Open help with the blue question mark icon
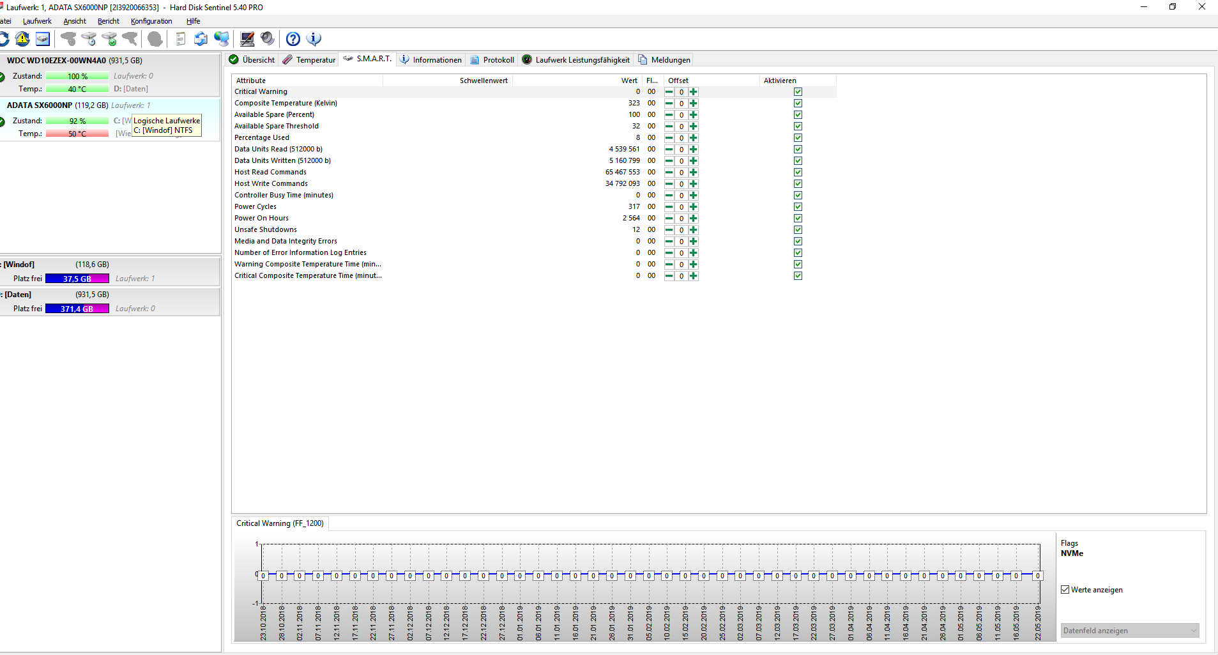Viewport: 1218px width, 655px height. coord(293,39)
